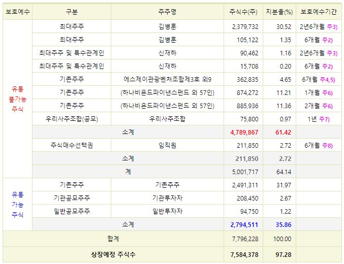Click the 97.28 percentage
Image resolution: width=344 pixels, height=264 pixels.
[x=283, y=254]
